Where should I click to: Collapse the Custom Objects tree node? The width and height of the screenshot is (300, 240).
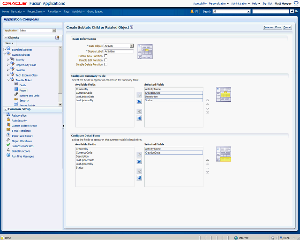point(5,54)
